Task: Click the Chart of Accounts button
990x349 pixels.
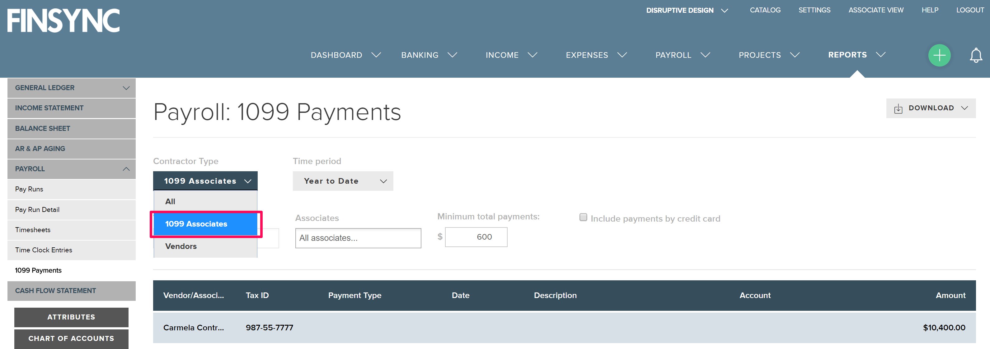Action: tap(72, 339)
